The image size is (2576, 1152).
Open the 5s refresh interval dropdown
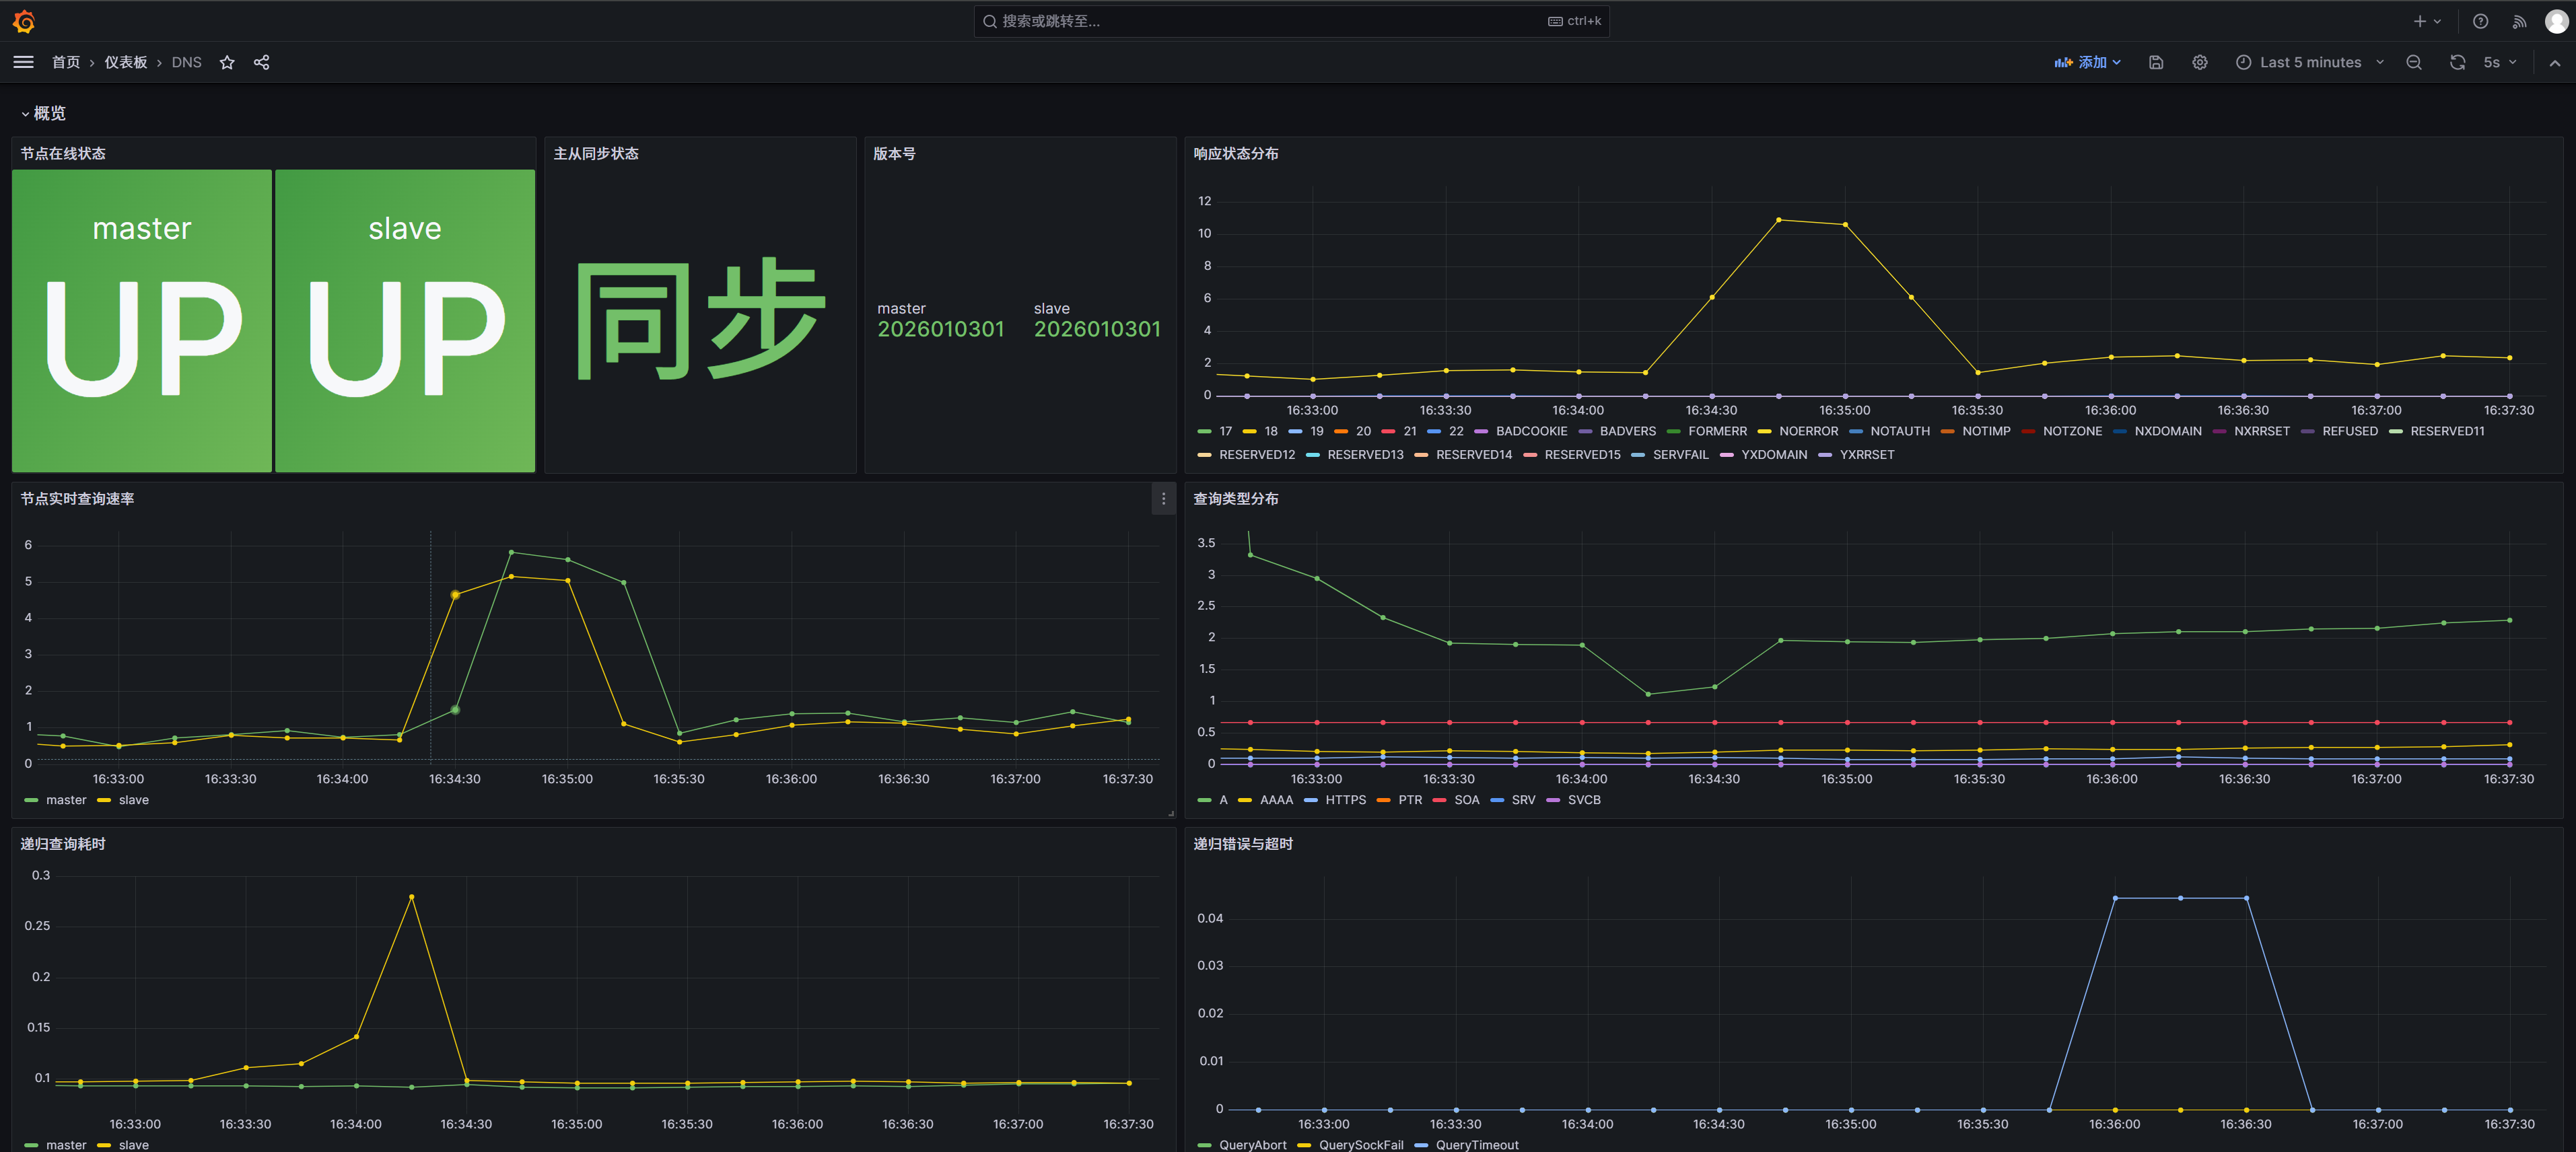tap(2499, 62)
